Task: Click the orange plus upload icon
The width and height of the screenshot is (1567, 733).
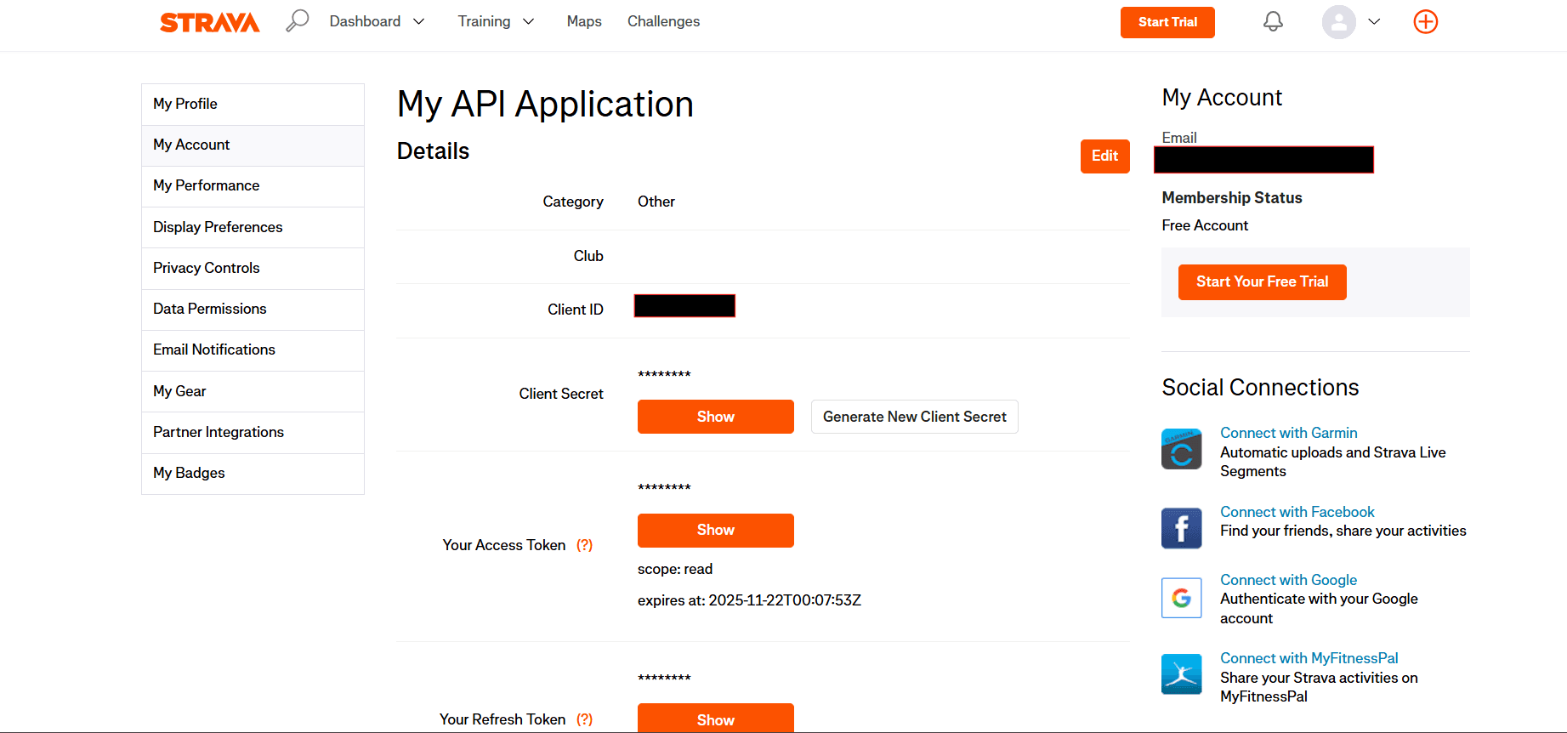Action: pos(1426,22)
